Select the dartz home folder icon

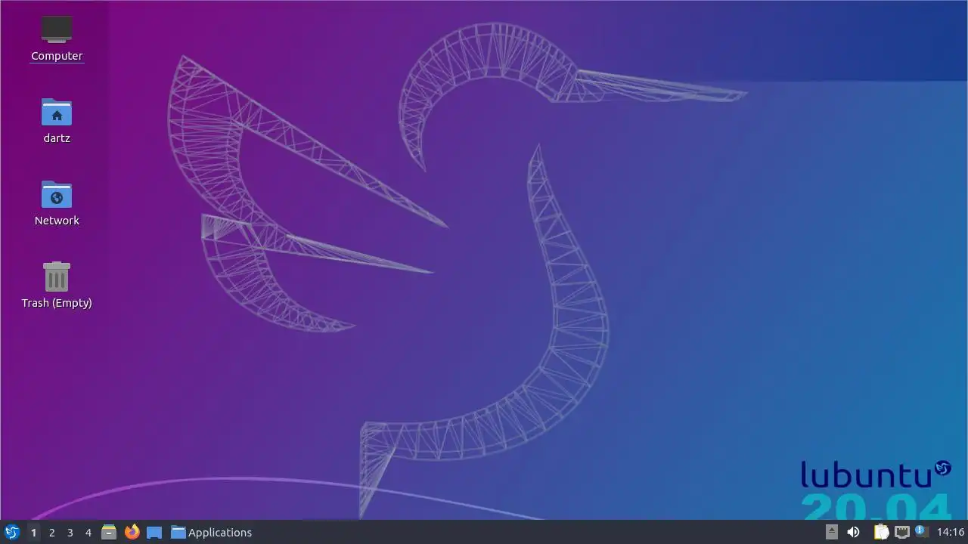pyautogui.click(x=57, y=120)
